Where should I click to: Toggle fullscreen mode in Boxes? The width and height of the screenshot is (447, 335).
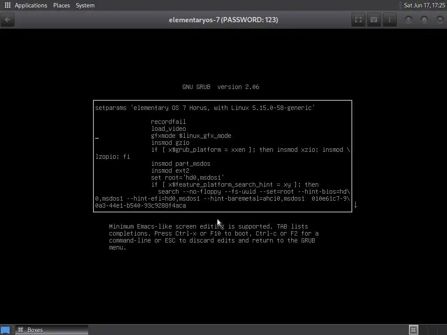(358, 20)
